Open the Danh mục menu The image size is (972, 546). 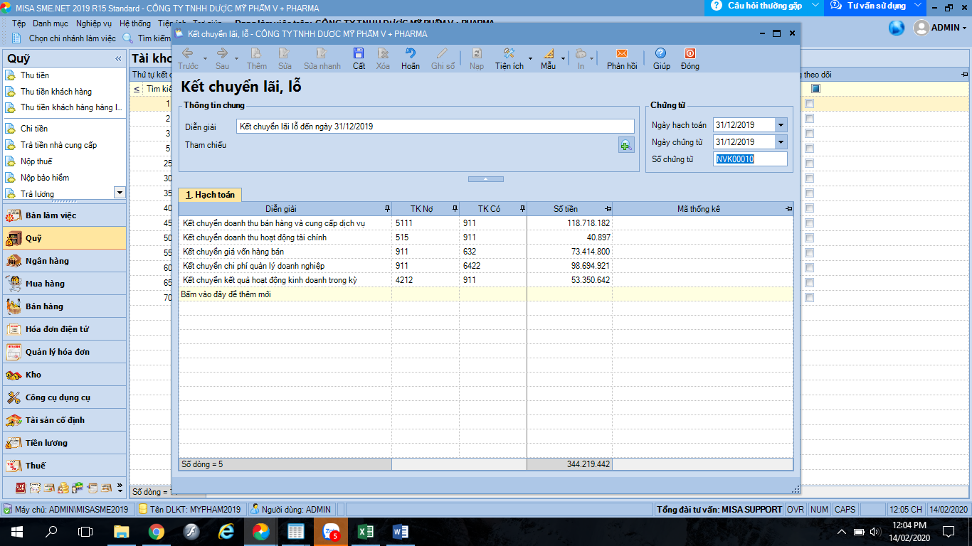tap(51, 23)
